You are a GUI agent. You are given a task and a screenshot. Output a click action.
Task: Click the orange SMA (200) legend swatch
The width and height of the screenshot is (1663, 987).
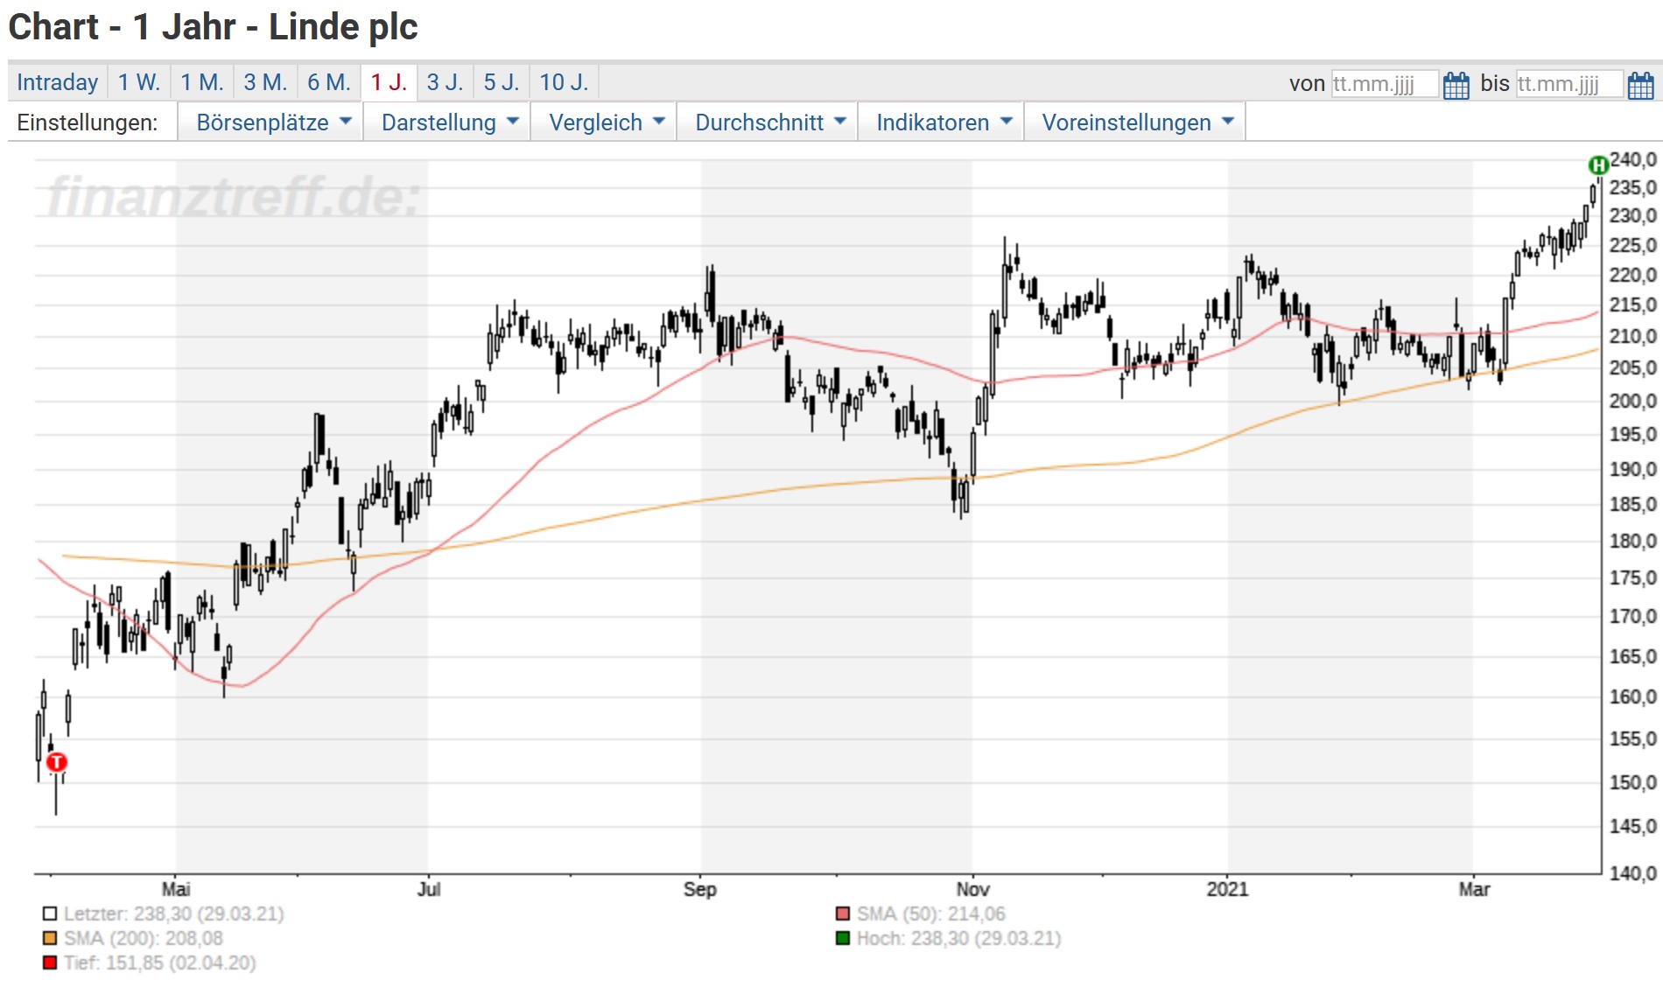50,938
